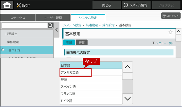Tap the 閉じる button
This screenshot has width=182, height=107.
tap(106, 5)
